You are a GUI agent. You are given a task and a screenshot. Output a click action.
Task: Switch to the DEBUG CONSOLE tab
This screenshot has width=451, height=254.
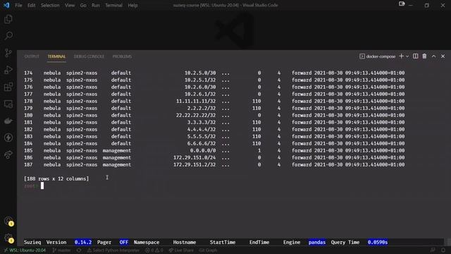point(89,56)
